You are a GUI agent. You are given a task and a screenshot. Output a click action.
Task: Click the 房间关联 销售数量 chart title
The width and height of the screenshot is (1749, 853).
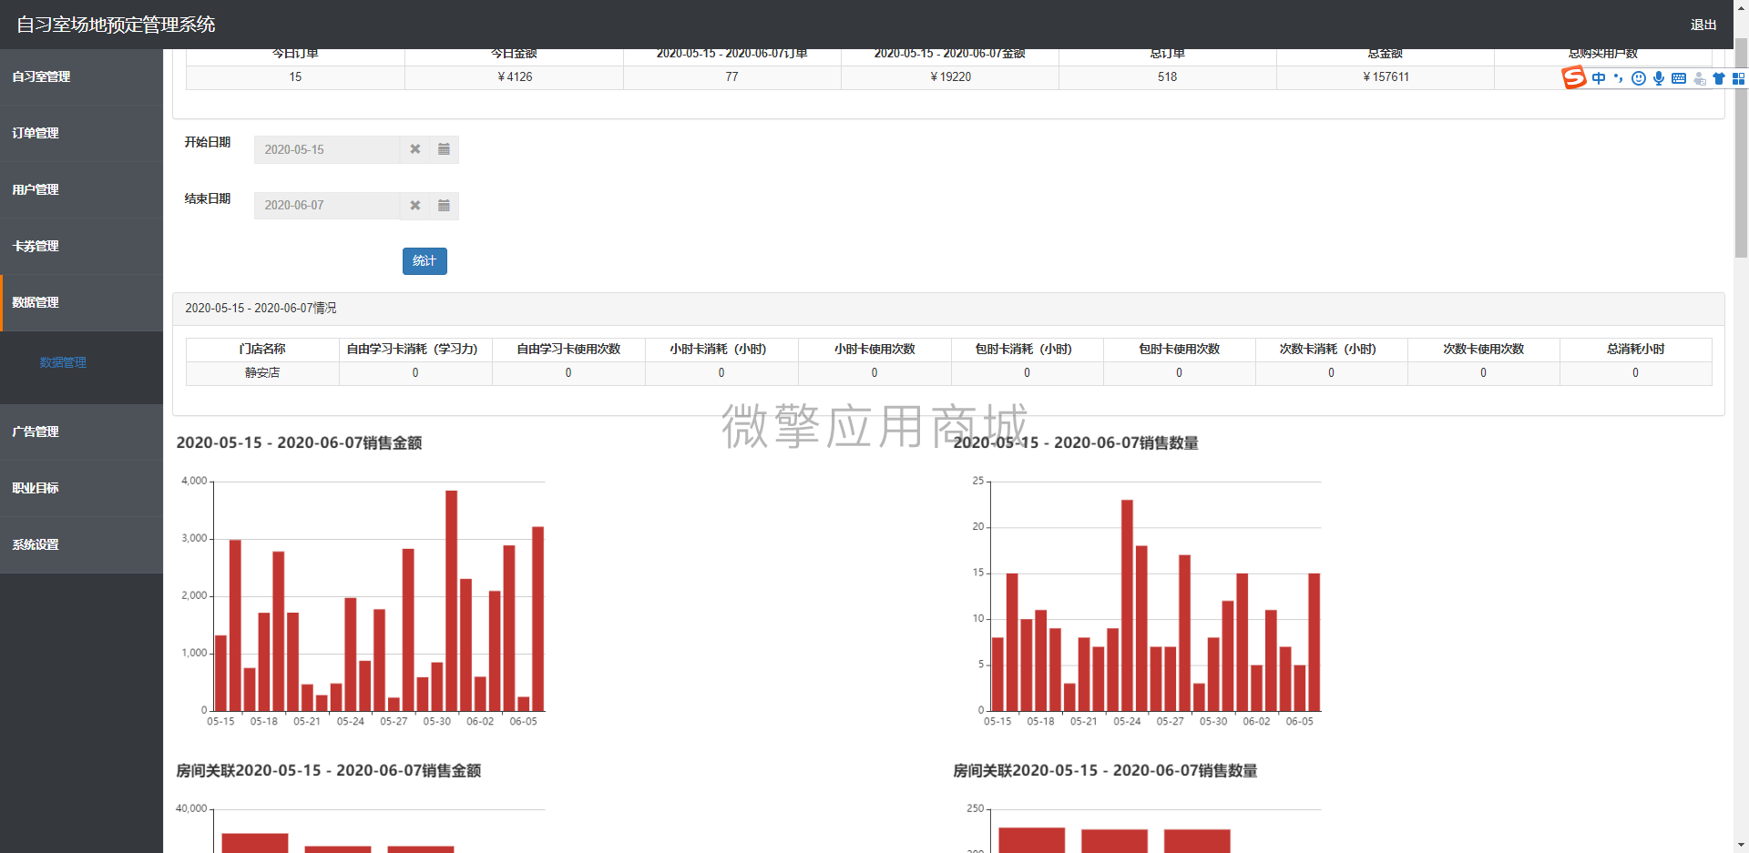coord(1105,771)
